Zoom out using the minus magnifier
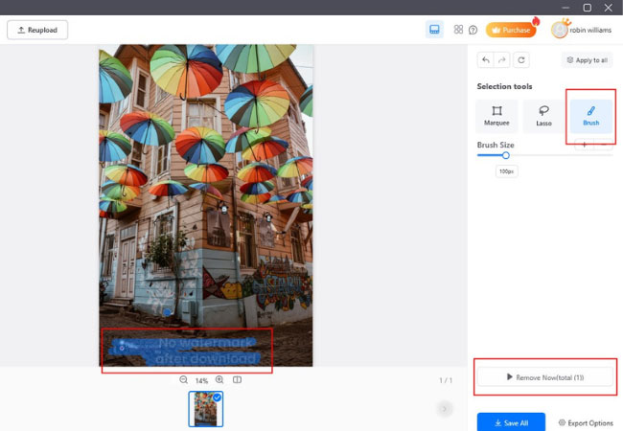 tap(184, 380)
